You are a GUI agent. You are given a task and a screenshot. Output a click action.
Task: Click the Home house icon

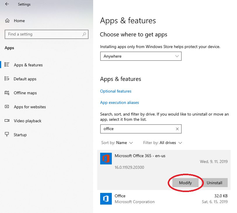[x=7, y=21]
